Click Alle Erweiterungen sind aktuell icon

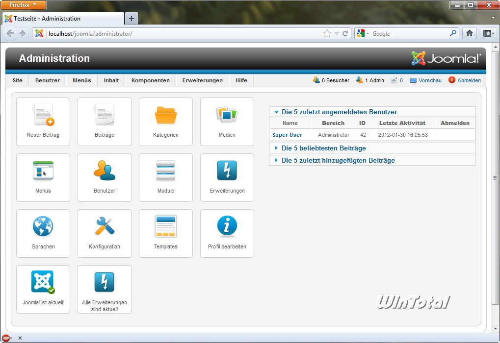(105, 289)
